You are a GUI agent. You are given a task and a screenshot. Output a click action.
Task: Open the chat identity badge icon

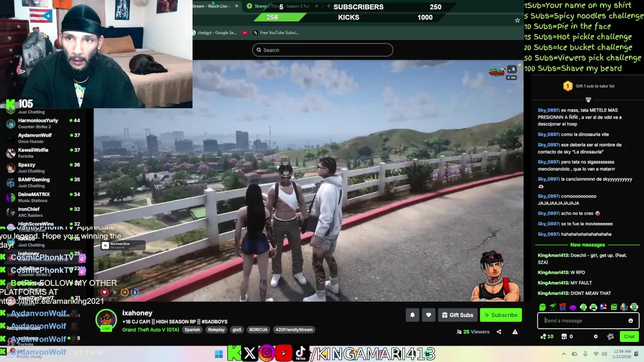610,336
